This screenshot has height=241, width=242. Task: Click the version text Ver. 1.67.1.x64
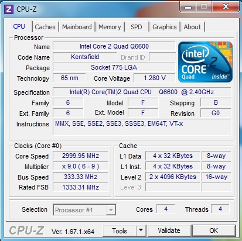click(73, 232)
